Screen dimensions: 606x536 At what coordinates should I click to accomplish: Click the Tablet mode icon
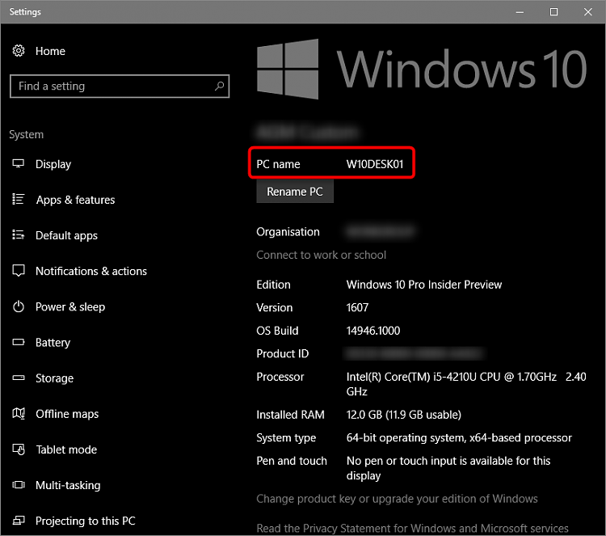tap(18, 449)
